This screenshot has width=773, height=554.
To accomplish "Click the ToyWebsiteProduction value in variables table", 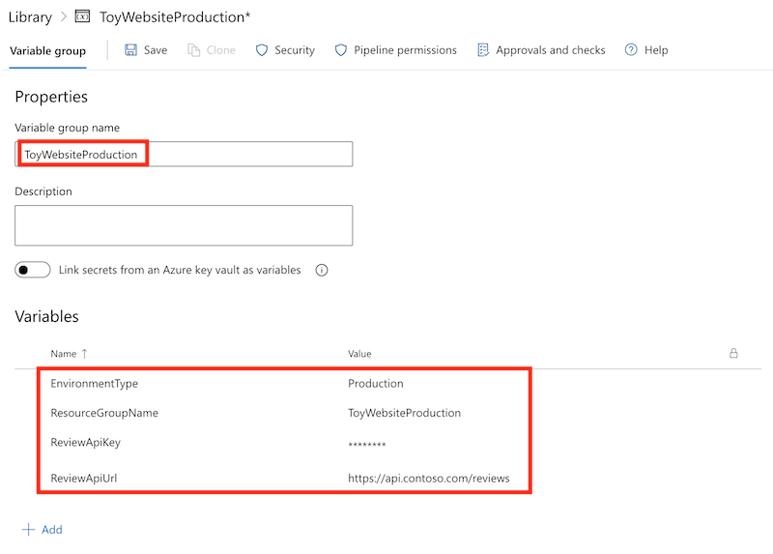I will 404,413.
